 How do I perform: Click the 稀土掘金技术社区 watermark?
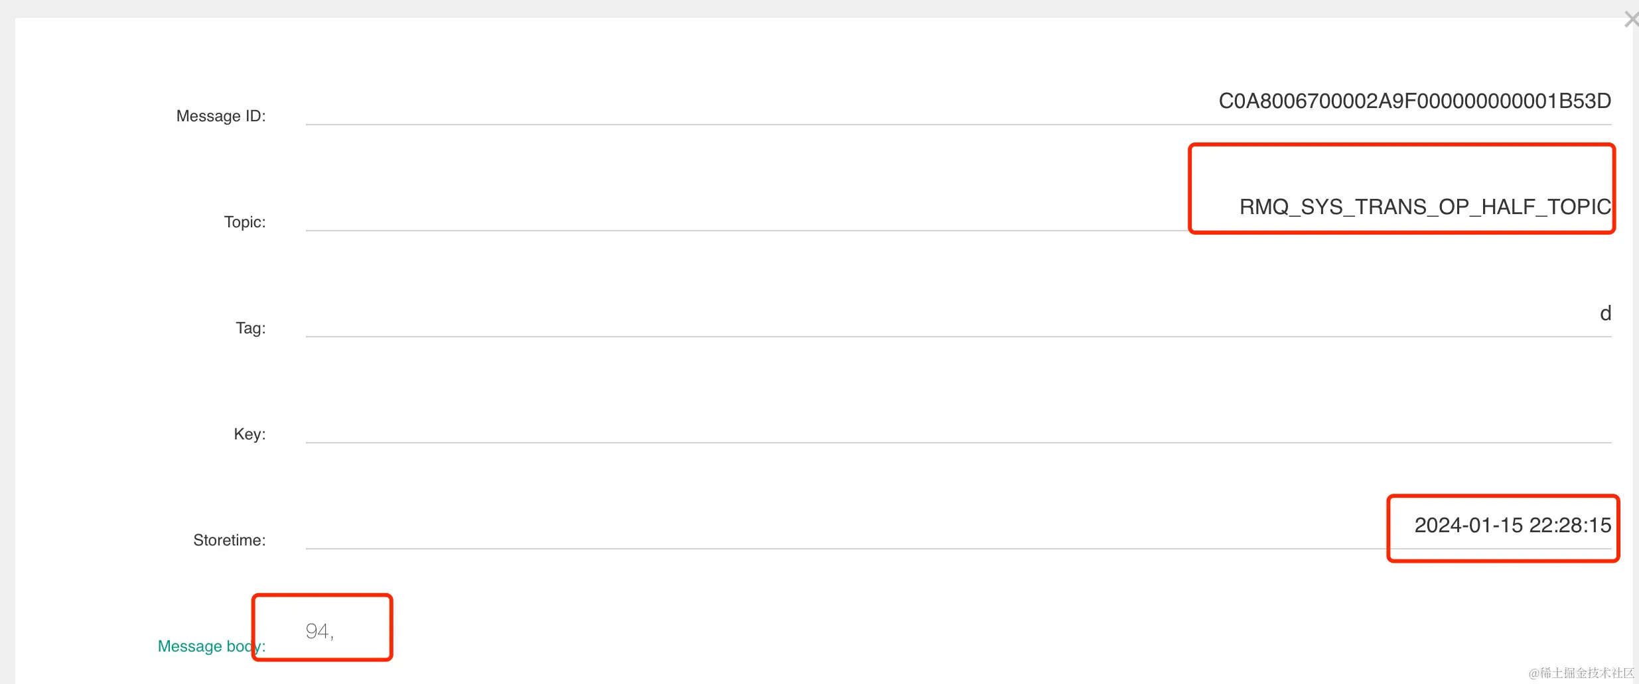coord(1581,673)
